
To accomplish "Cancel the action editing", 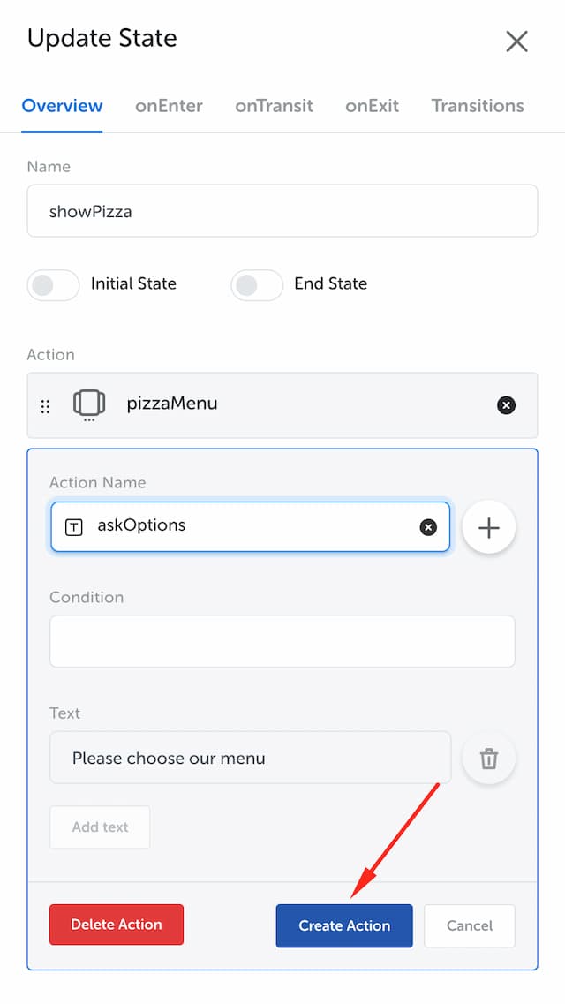I will click(470, 925).
